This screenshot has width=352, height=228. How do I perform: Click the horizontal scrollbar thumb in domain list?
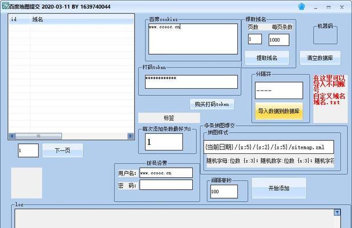pyautogui.click(x=38, y=136)
